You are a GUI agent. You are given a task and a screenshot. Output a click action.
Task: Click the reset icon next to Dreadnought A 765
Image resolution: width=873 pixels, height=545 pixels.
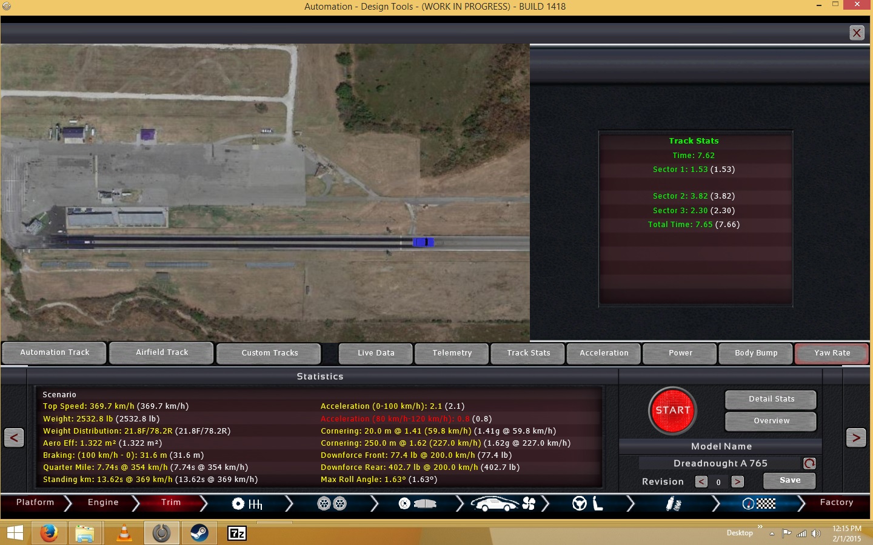809,464
